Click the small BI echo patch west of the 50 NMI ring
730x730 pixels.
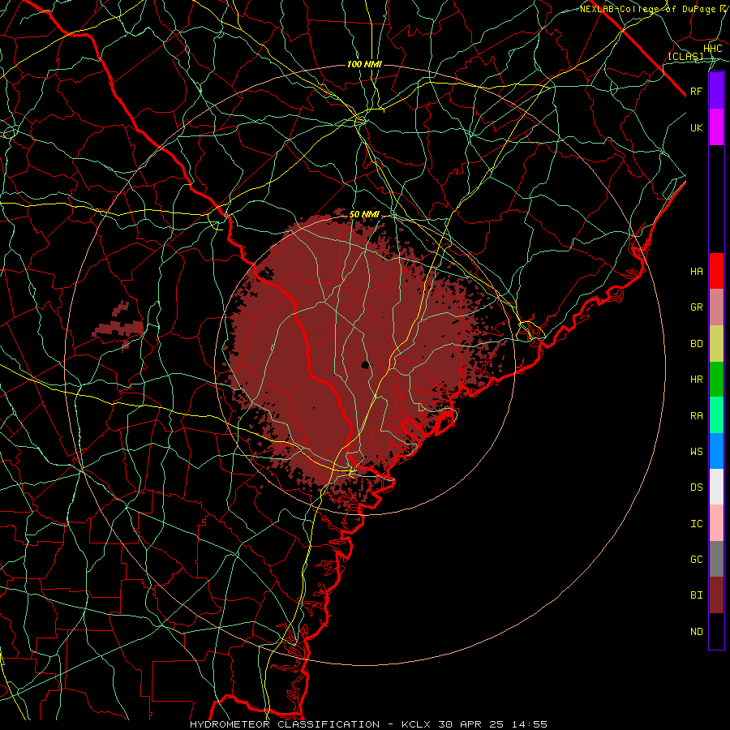point(118,325)
